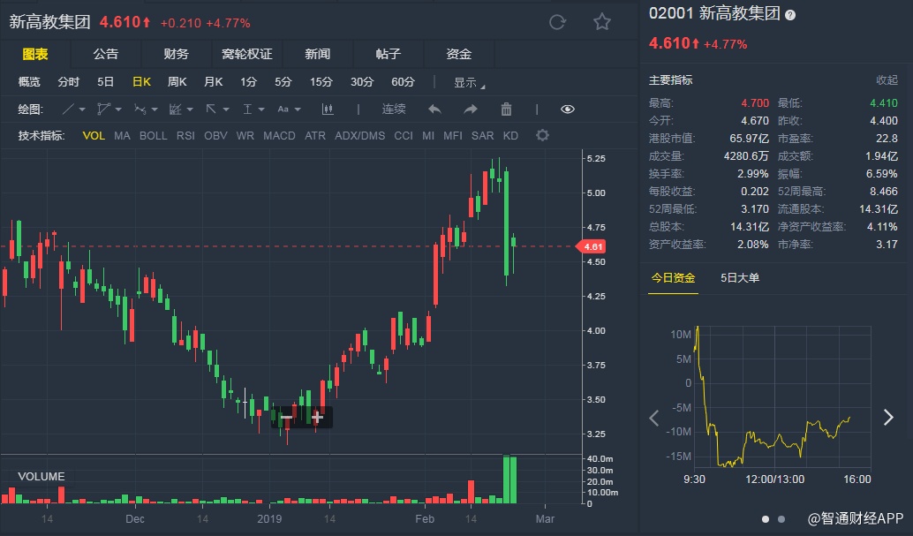Select the polyline shape drawing tool

(103, 109)
